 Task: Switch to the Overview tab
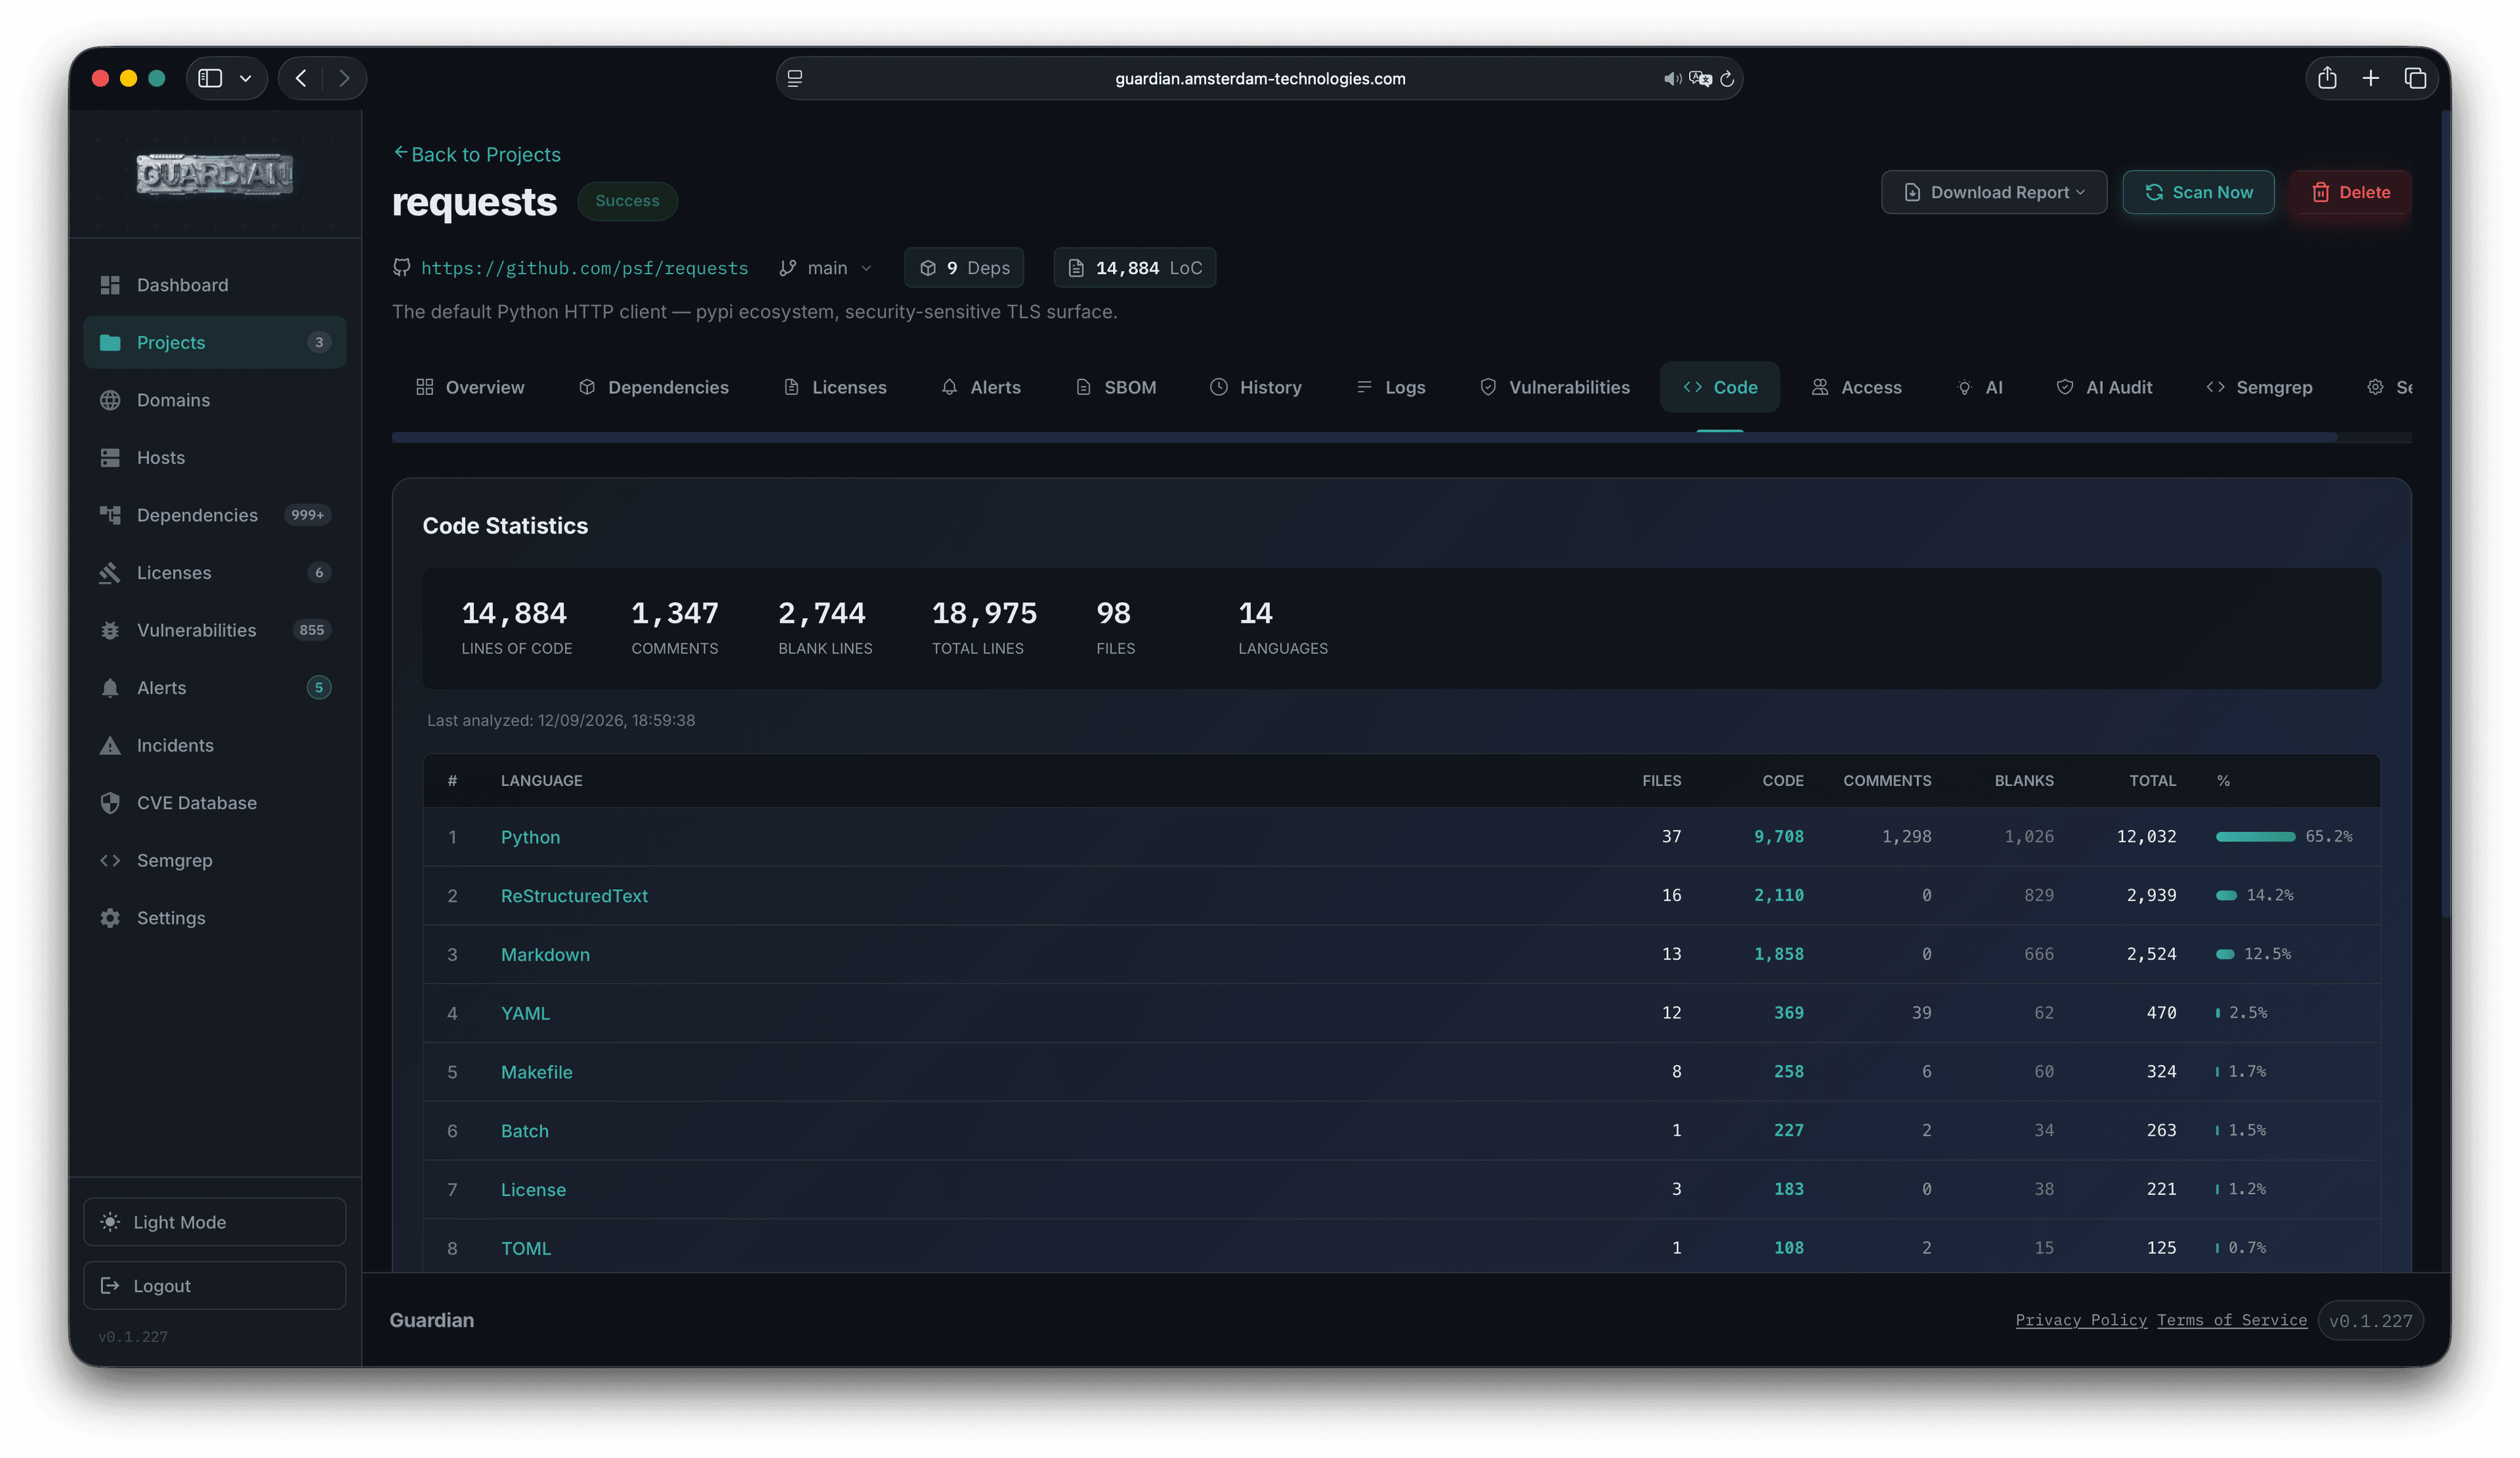tap(470, 387)
